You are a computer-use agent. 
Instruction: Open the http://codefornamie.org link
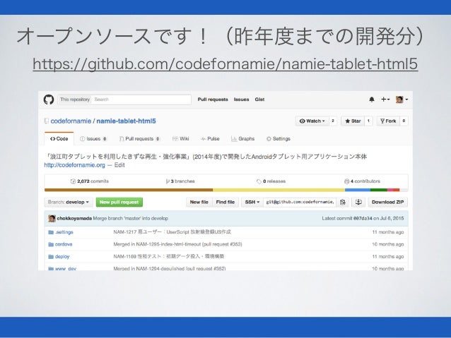tap(74, 165)
